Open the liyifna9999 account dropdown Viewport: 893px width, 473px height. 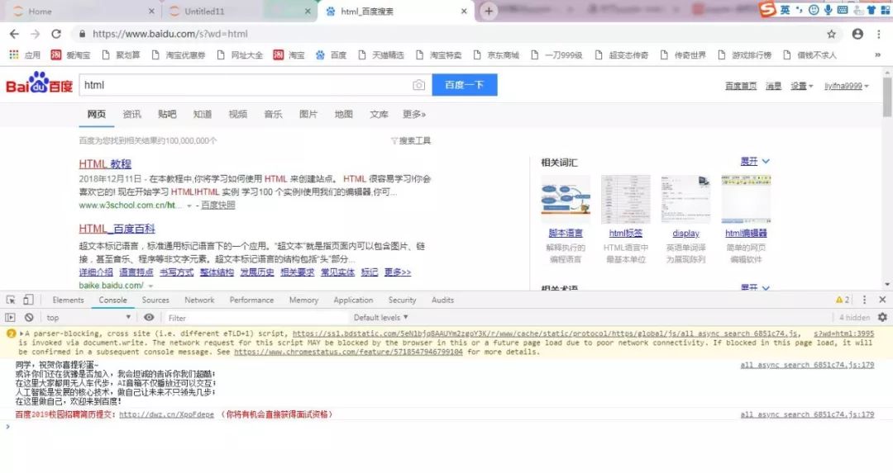click(x=847, y=86)
